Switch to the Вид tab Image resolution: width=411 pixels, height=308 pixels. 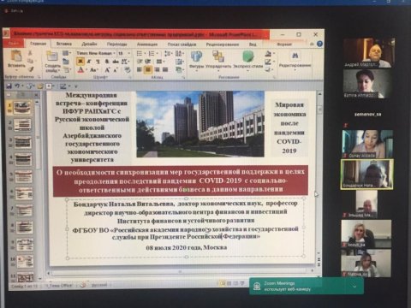[x=253, y=44]
